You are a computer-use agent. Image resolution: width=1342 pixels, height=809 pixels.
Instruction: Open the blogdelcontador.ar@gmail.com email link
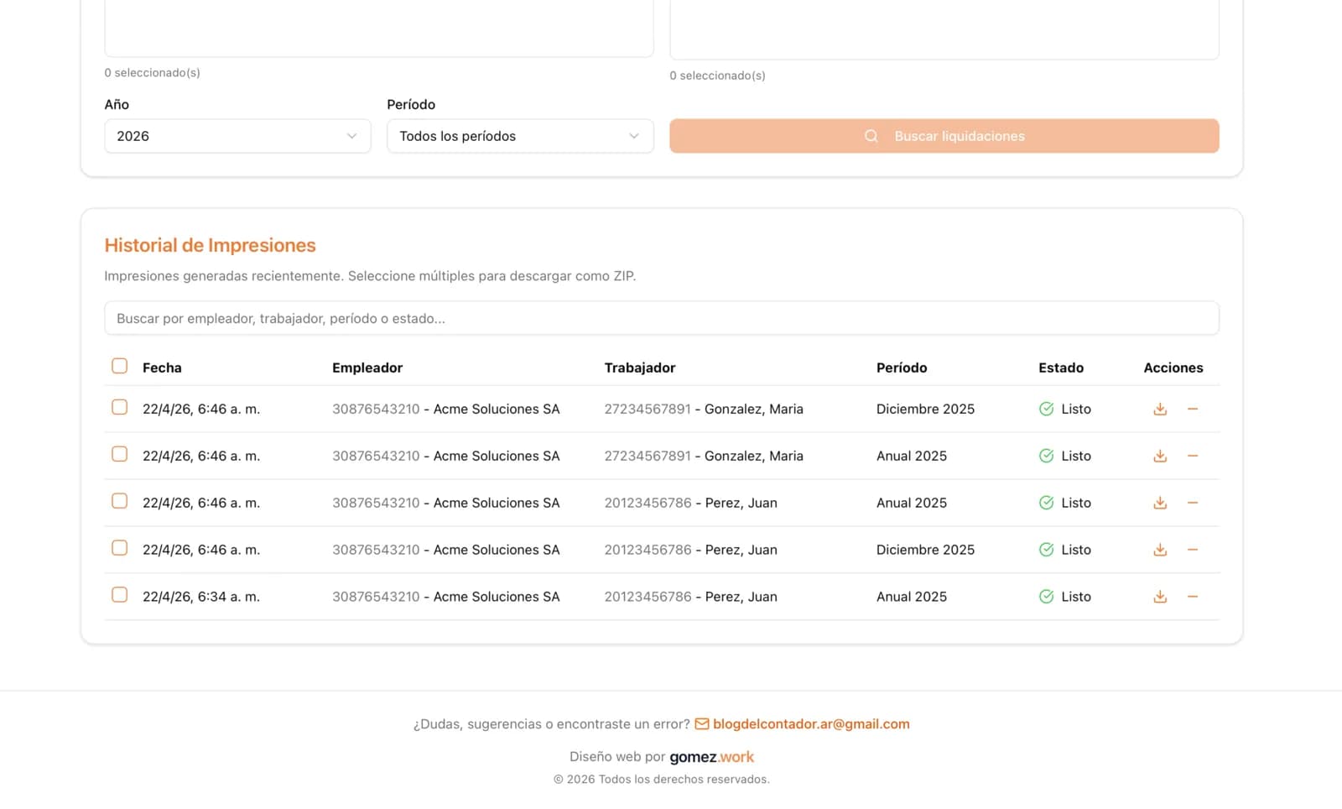(810, 724)
